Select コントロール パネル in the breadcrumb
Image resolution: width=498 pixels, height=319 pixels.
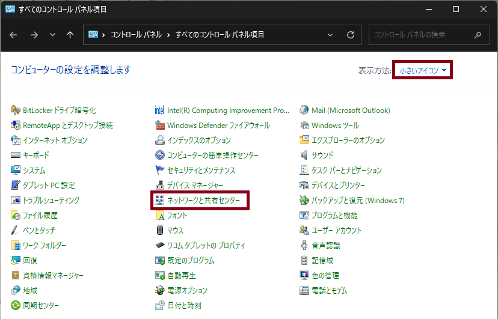136,35
